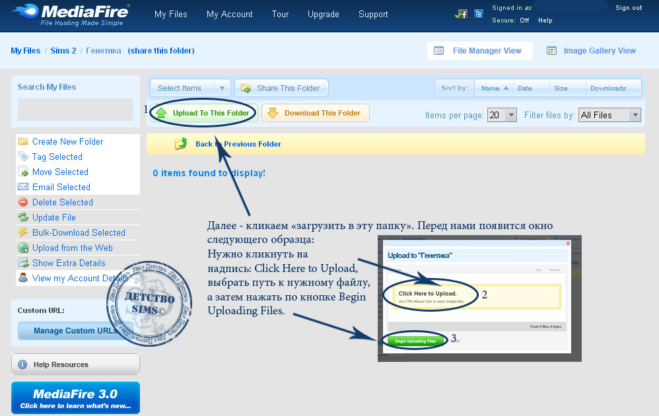Sort files by Name
Screen dimensions: 659x416
tap(494, 88)
